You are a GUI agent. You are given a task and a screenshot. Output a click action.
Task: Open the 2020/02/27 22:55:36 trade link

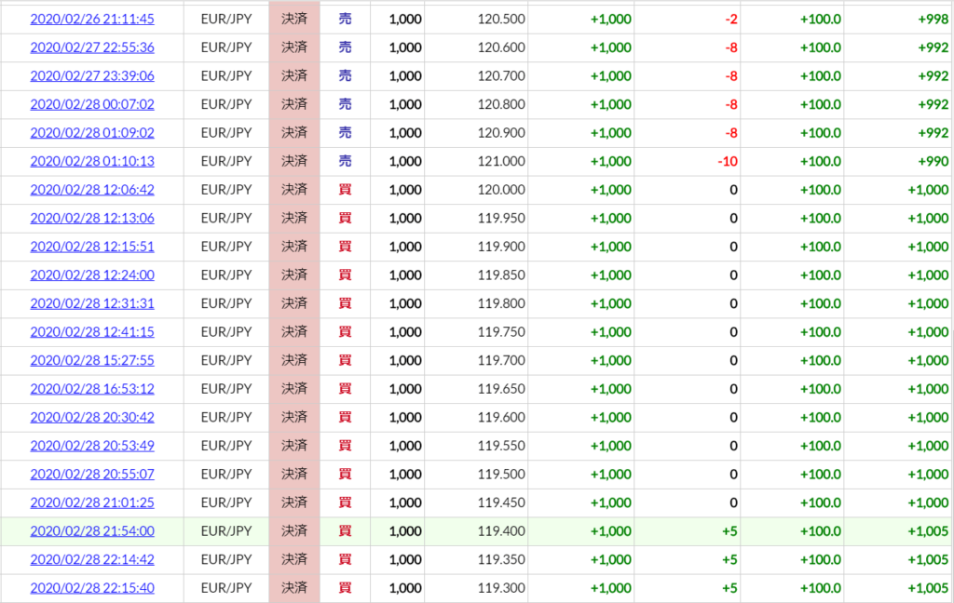pyautogui.click(x=92, y=47)
